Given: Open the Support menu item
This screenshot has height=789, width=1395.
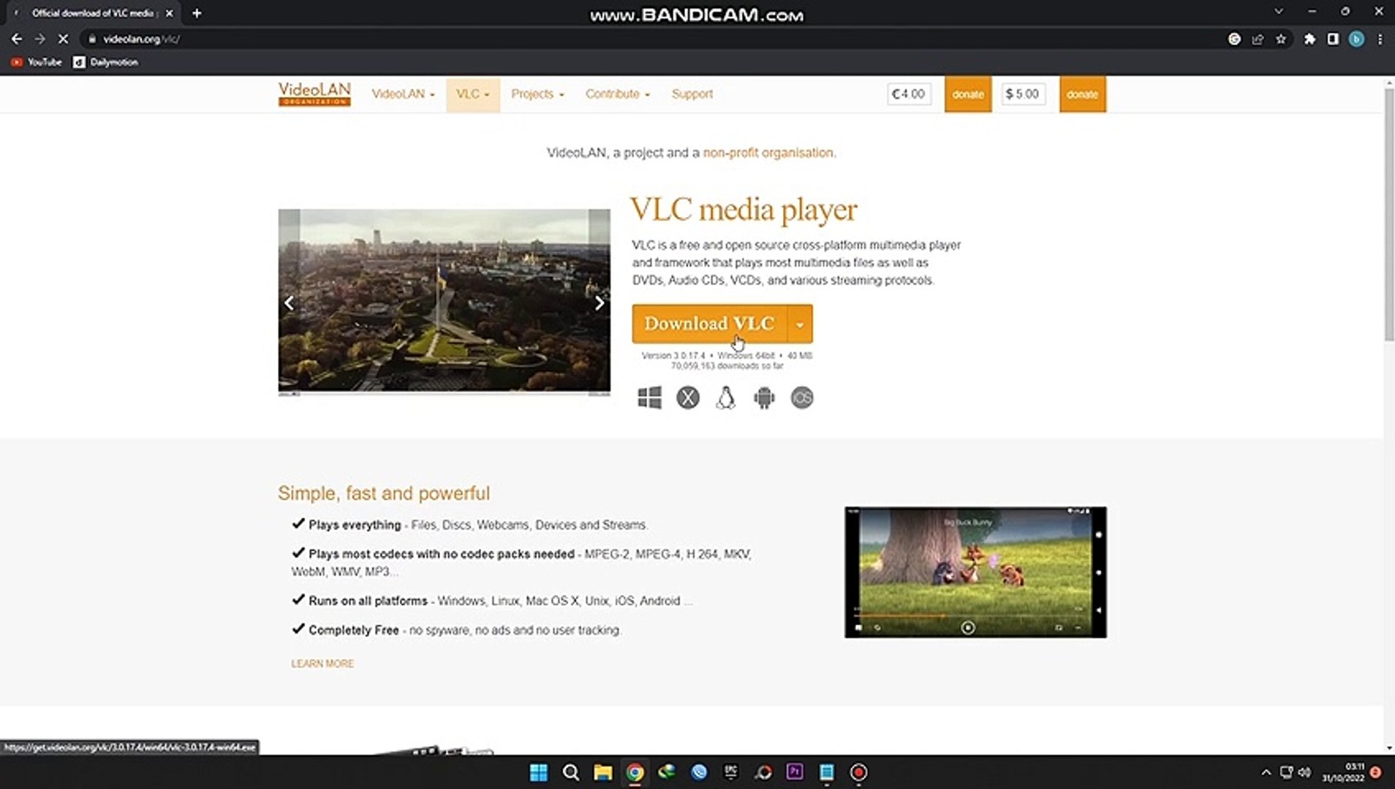Looking at the screenshot, I should [692, 94].
